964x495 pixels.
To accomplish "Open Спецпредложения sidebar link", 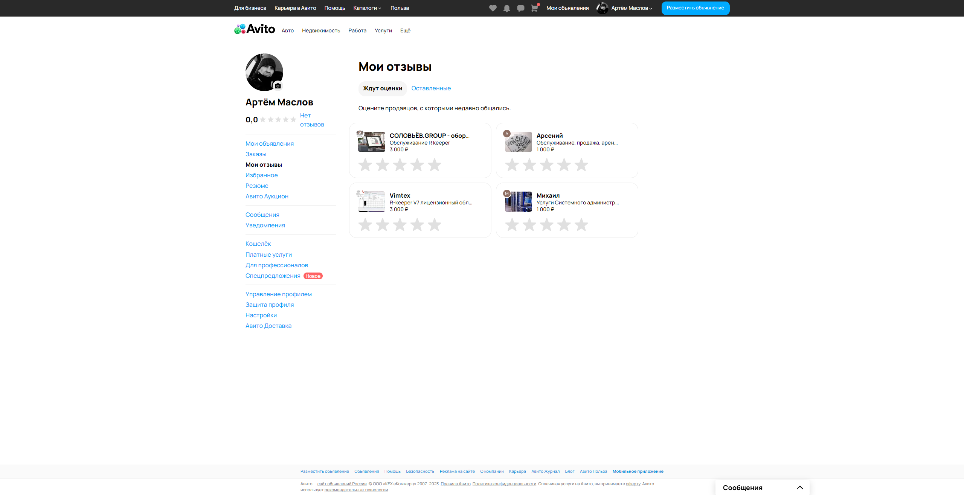I will click(x=273, y=276).
